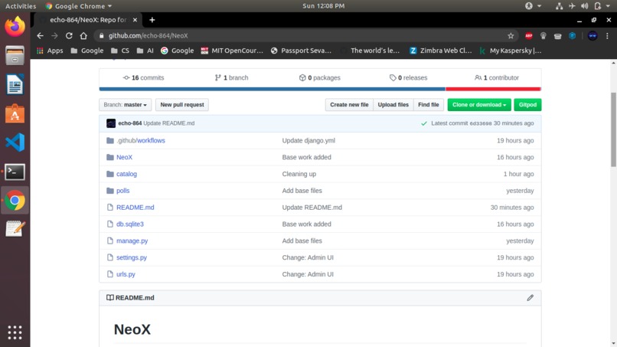View the commit status check mark
617x347 pixels.
coord(424,123)
